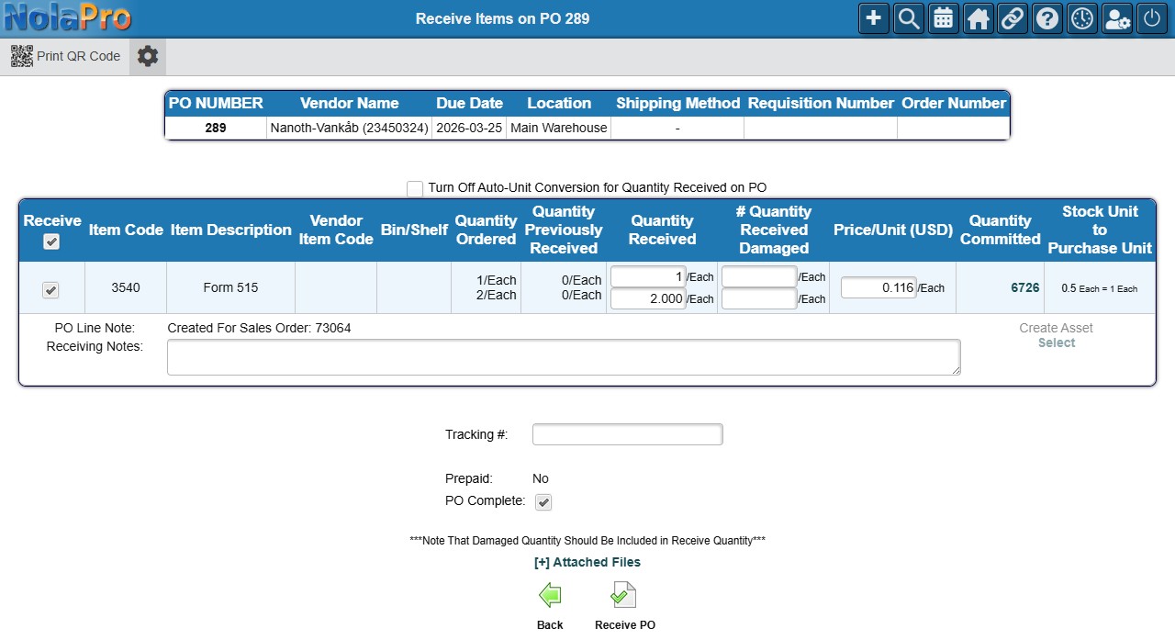The image size is (1175, 640).
Task: Open the clock timer icon
Action: [x=1082, y=18]
